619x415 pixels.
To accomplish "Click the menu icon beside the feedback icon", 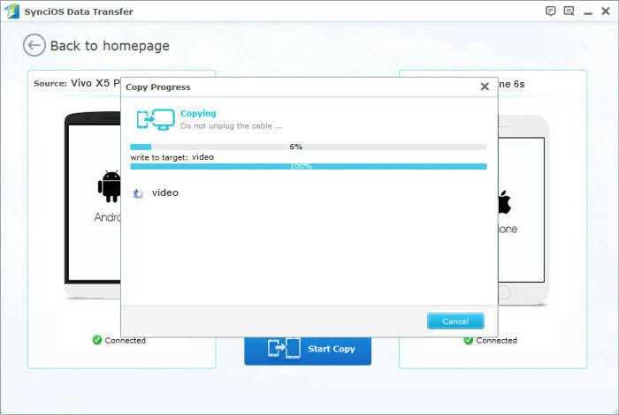I will click(x=569, y=11).
